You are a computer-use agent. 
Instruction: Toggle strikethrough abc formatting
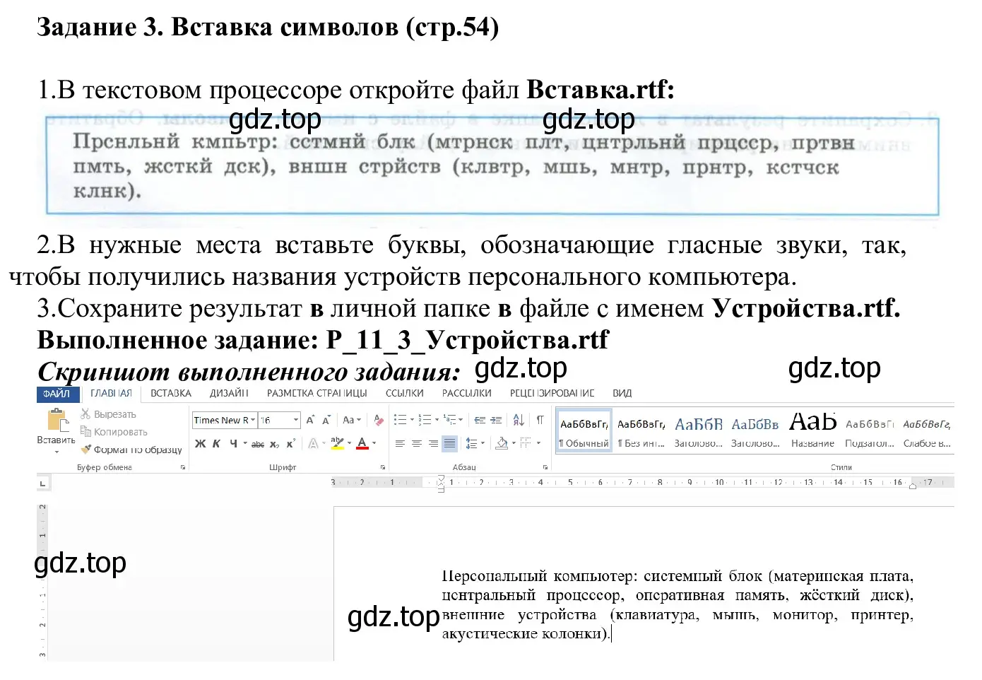pos(258,444)
